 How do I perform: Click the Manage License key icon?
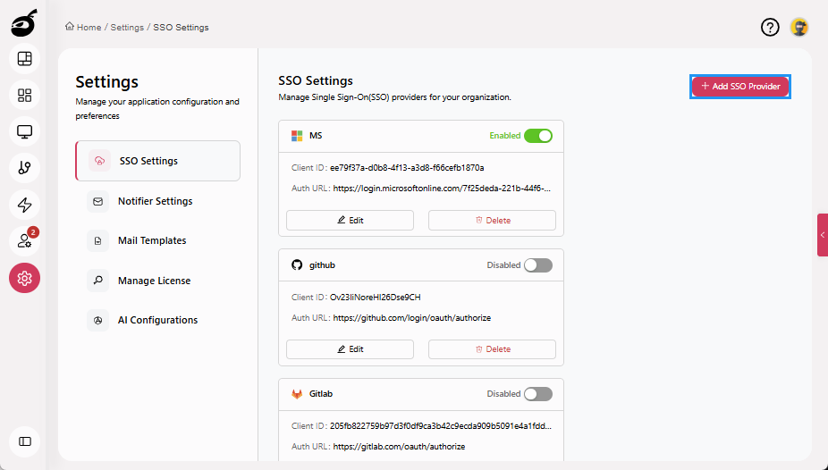97,281
